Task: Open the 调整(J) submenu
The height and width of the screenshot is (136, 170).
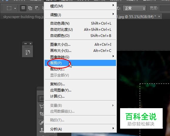Action: click(x=80, y=15)
